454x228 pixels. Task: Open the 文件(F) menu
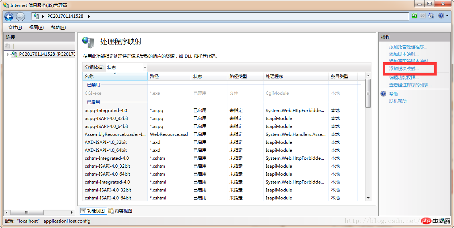click(x=15, y=27)
